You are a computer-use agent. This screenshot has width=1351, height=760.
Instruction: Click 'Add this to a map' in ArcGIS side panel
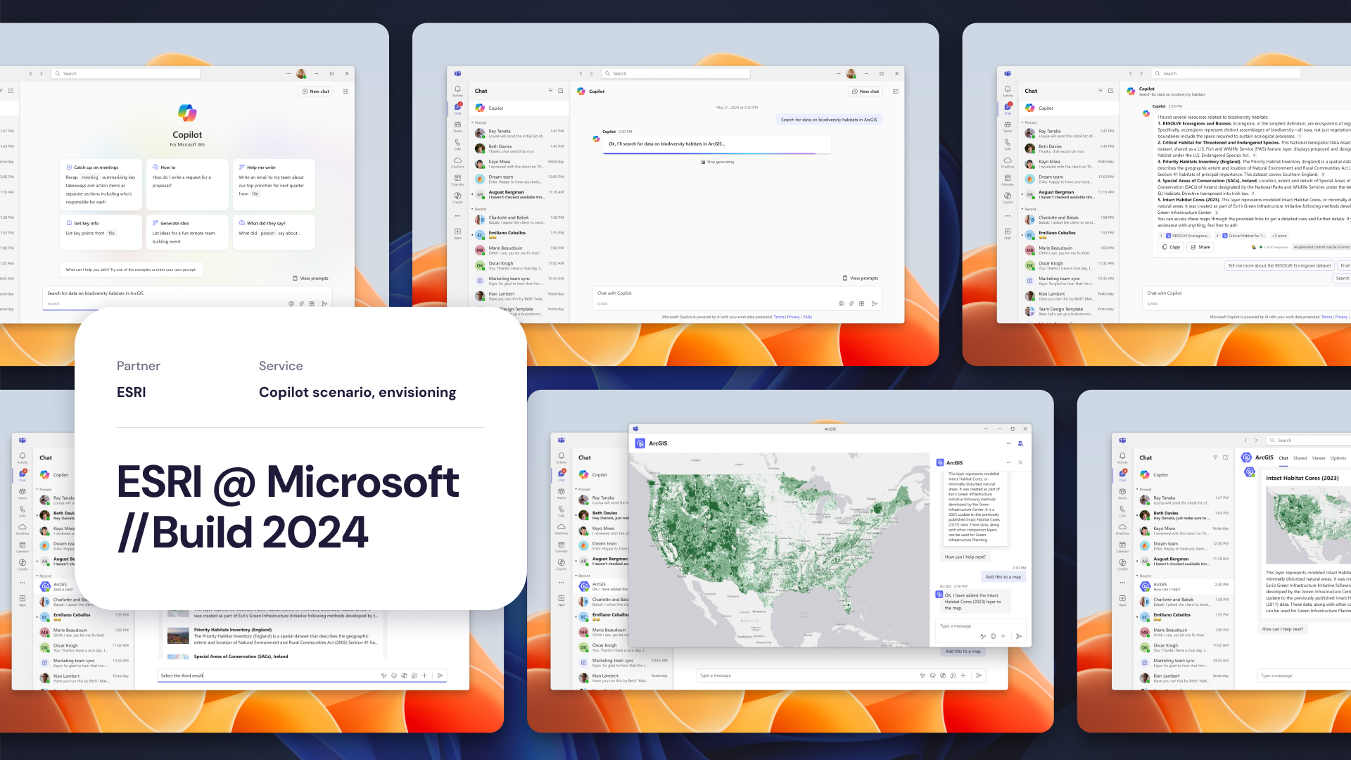1003,577
